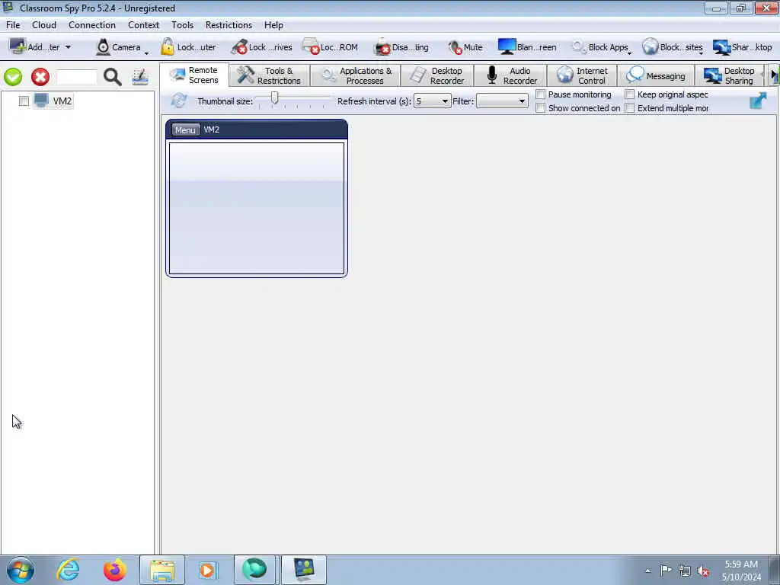This screenshot has width=780, height=585.
Task: Open the Add computer dropdown arrow
Action: (68, 47)
